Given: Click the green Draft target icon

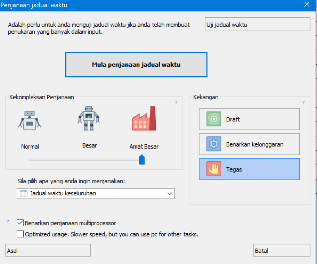Looking at the screenshot, I should pyautogui.click(x=214, y=119).
